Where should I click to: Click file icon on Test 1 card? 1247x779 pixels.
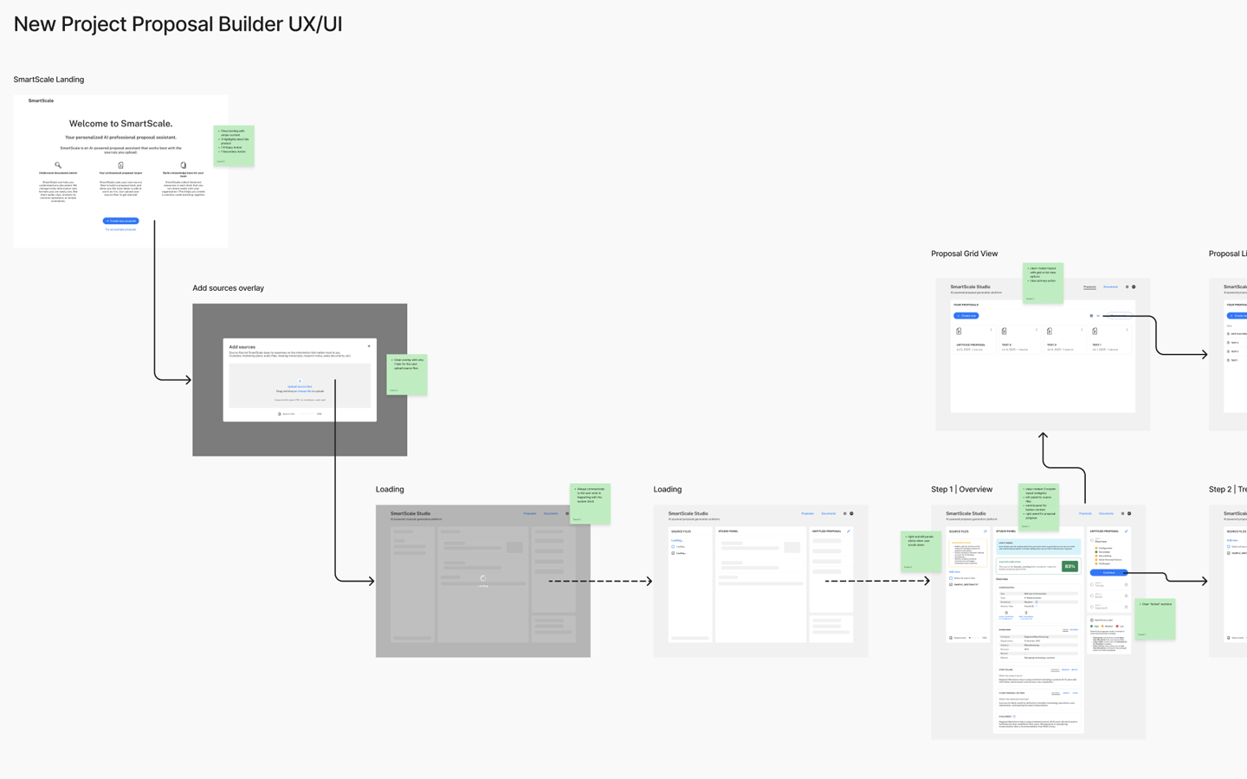pyautogui.click(x=1095, y=332)
